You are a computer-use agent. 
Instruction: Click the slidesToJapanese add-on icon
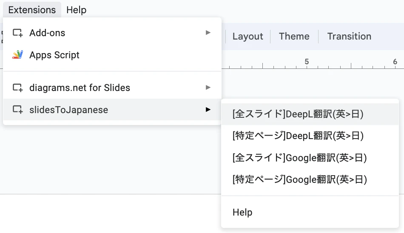(17, 110)
